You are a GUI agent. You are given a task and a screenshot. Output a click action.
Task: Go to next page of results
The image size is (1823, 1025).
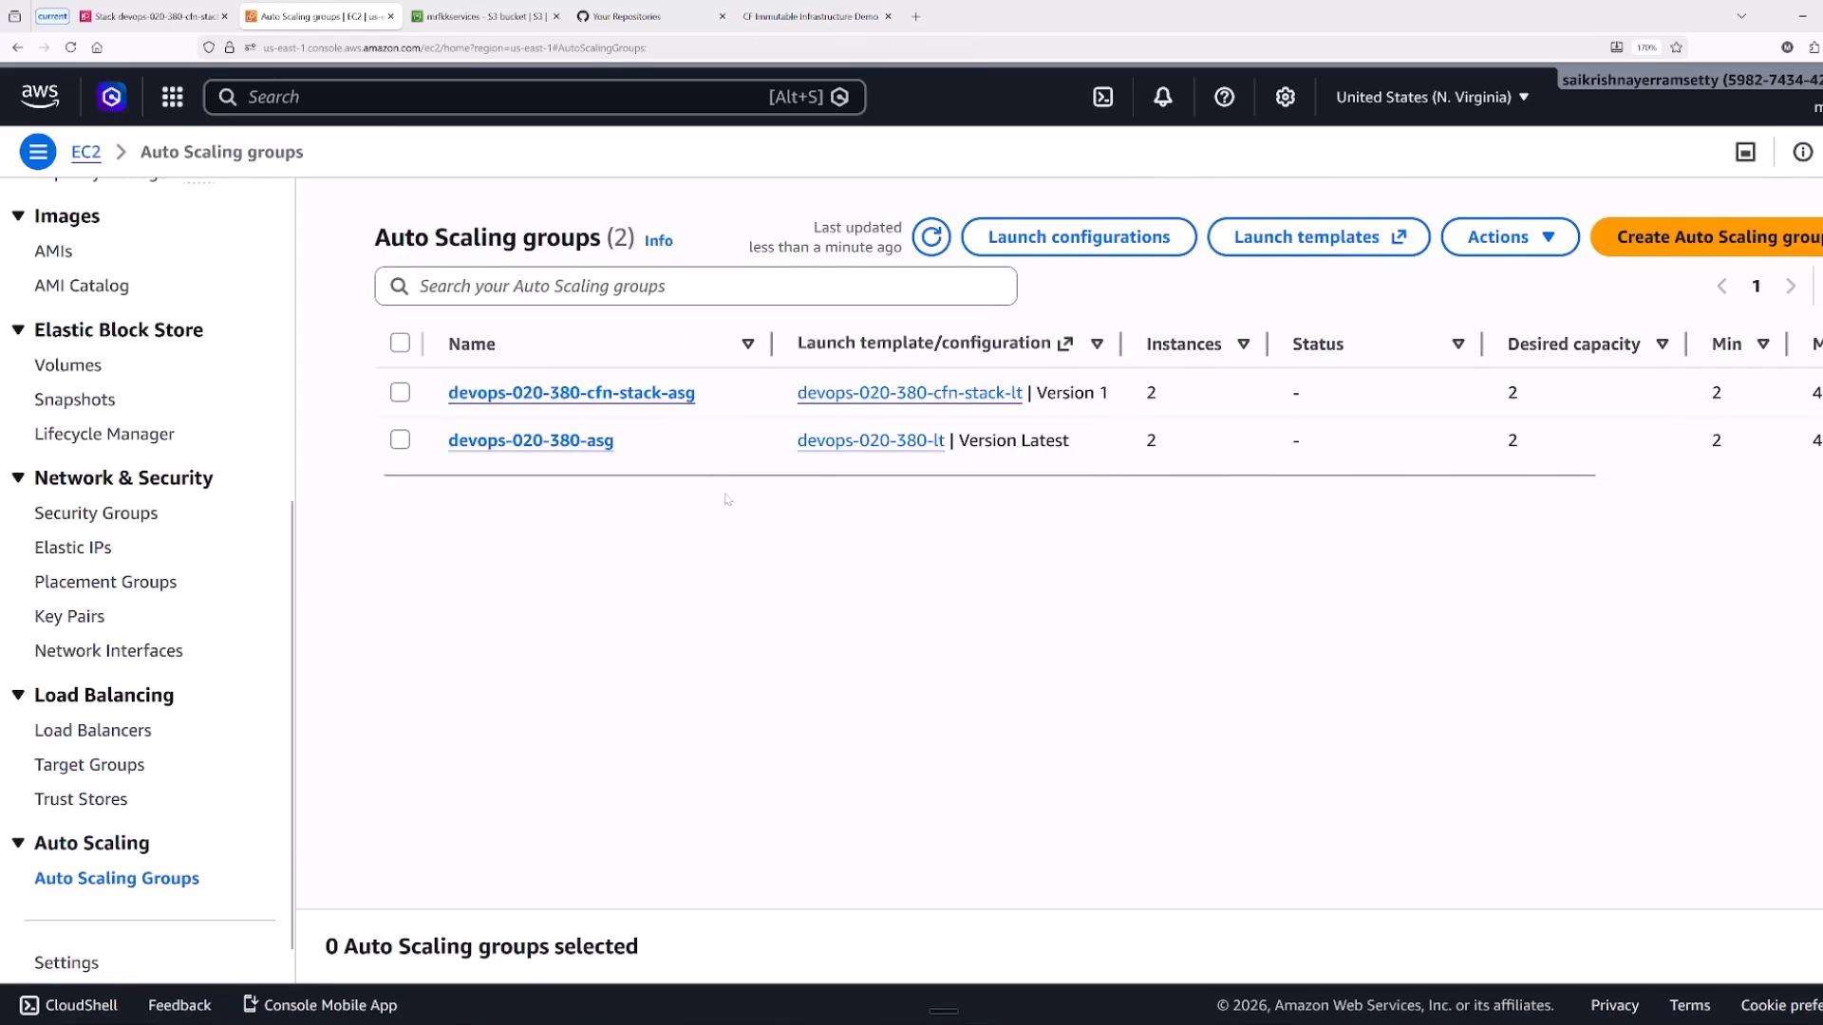tap(1791, 286)
